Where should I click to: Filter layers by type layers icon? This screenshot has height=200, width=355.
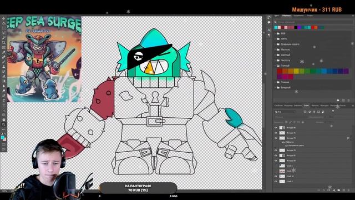click(x=314, y=112)
